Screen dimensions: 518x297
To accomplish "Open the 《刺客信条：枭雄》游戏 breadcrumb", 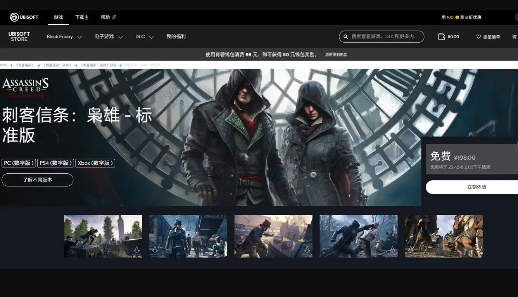I will coord(98,65).
